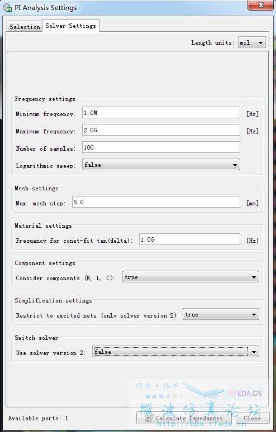Click the Max. mesh step field
The height and width of the screenshot is (432, 276).
point(156,202)
